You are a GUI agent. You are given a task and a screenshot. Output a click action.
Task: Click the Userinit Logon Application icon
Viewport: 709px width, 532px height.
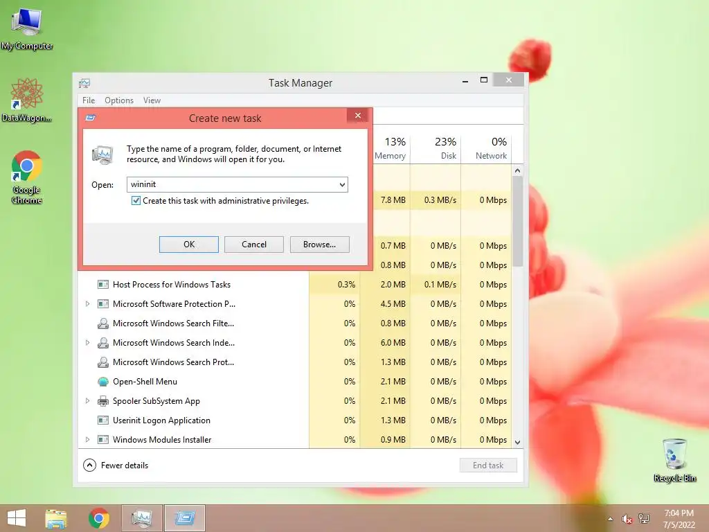(103, 420)
